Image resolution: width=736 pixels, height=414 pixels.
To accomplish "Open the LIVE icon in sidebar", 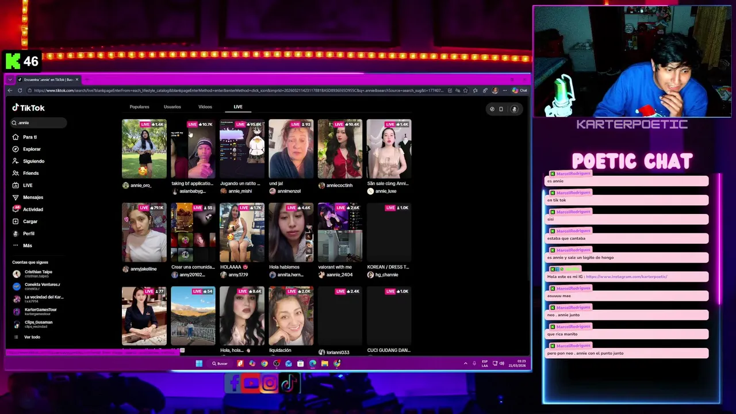I will click(16, 185).
